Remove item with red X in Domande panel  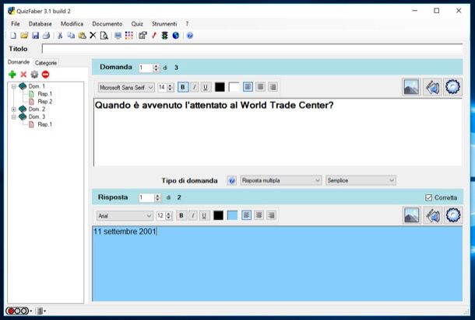[23, 75]
